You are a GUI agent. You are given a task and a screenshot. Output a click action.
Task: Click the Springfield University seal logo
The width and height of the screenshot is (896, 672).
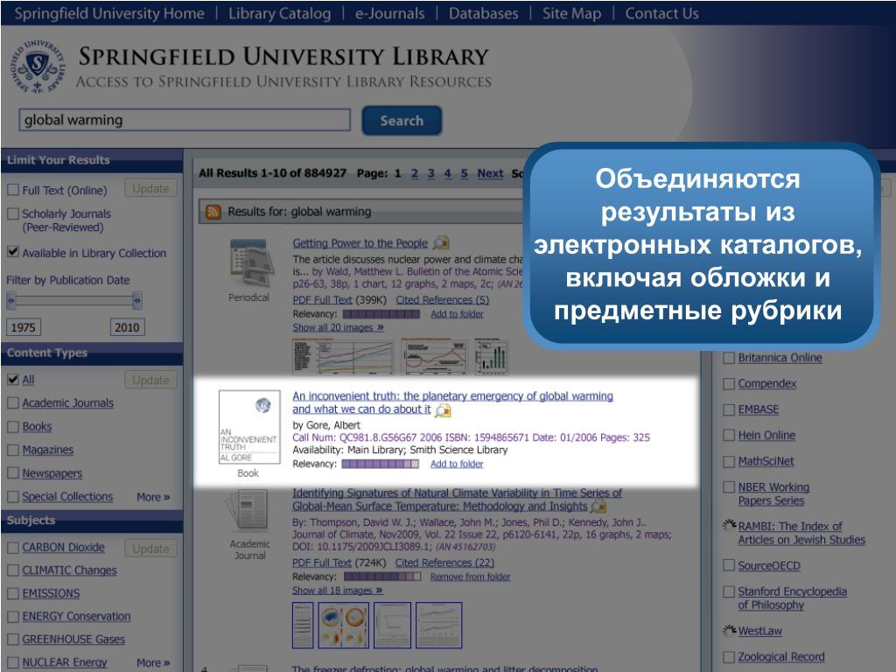(x=38, y=66)
